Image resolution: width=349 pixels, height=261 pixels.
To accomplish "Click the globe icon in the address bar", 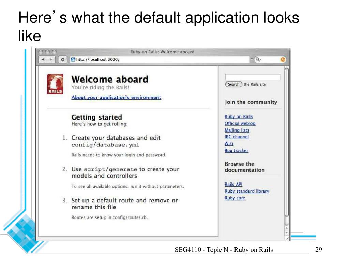I will [x=73, y=59].
